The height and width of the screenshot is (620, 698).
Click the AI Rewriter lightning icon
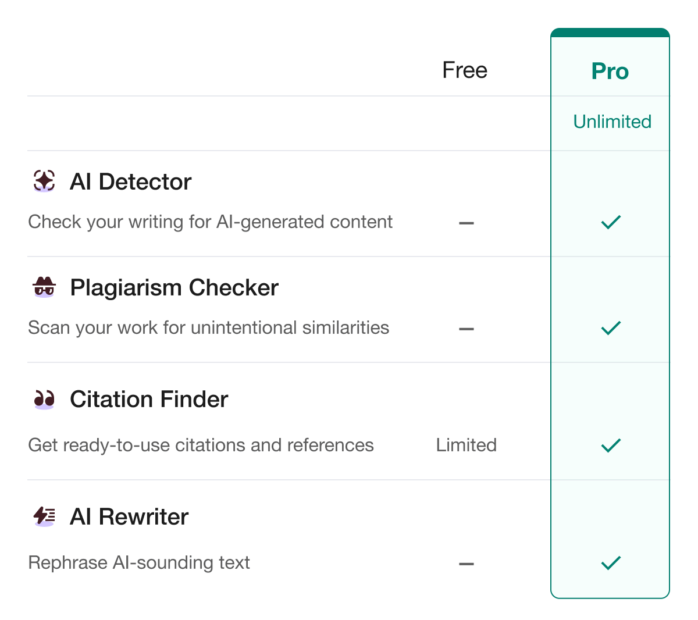click(x=44, y=516)
